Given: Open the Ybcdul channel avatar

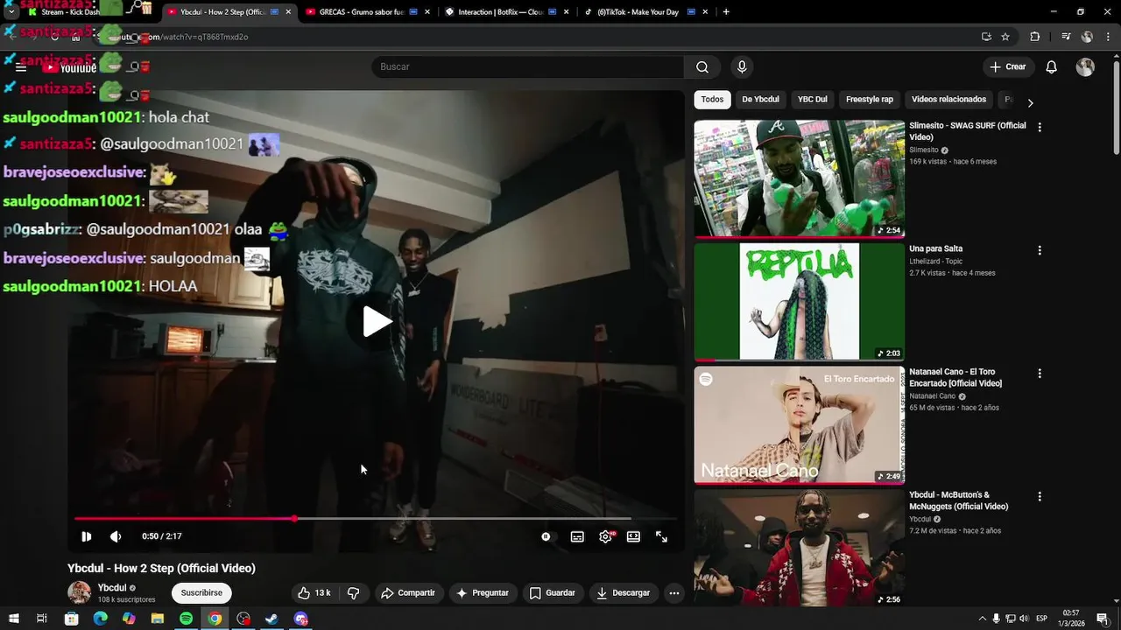Looking at the screenshot, I should (x=80, y=592).
